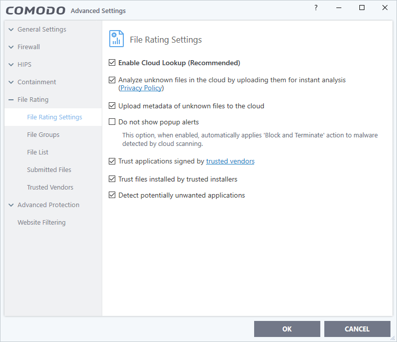Collapse the File Rating section
This screenshot has width=397, height=342.
point(11,100)
